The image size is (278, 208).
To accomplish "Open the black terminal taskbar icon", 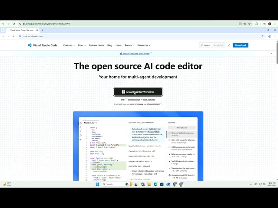I will [x=136, y=184].
